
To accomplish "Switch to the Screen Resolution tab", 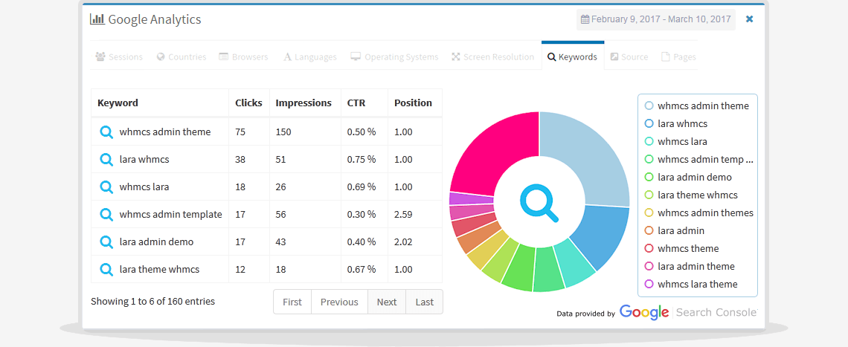I will (492, 56).
